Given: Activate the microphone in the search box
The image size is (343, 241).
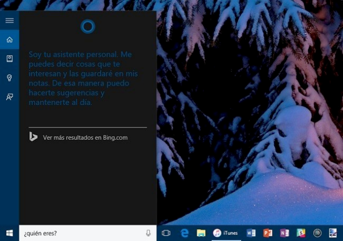Looking at the screenshot, I should tap(148, 233).
